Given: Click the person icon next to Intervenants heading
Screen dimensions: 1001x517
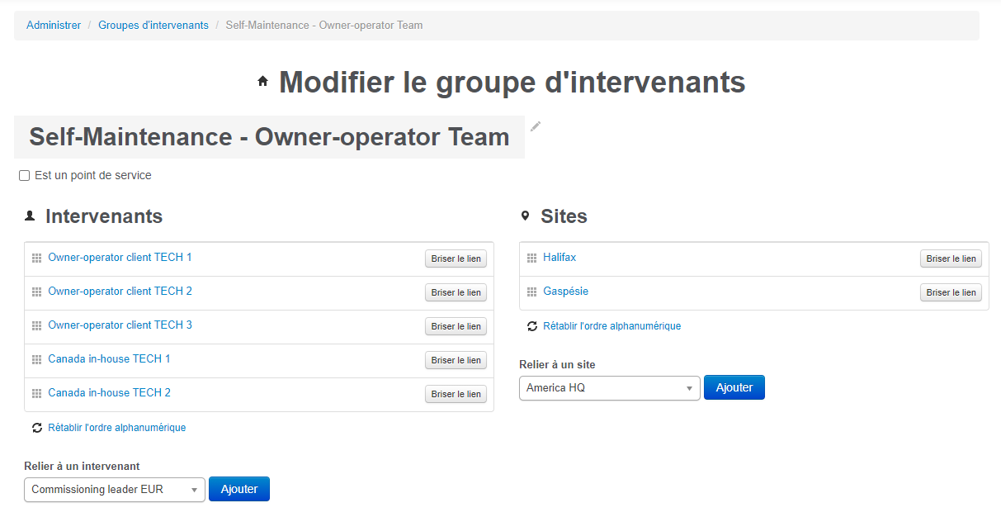Looking at the screenshot, I should click(30, 216).
